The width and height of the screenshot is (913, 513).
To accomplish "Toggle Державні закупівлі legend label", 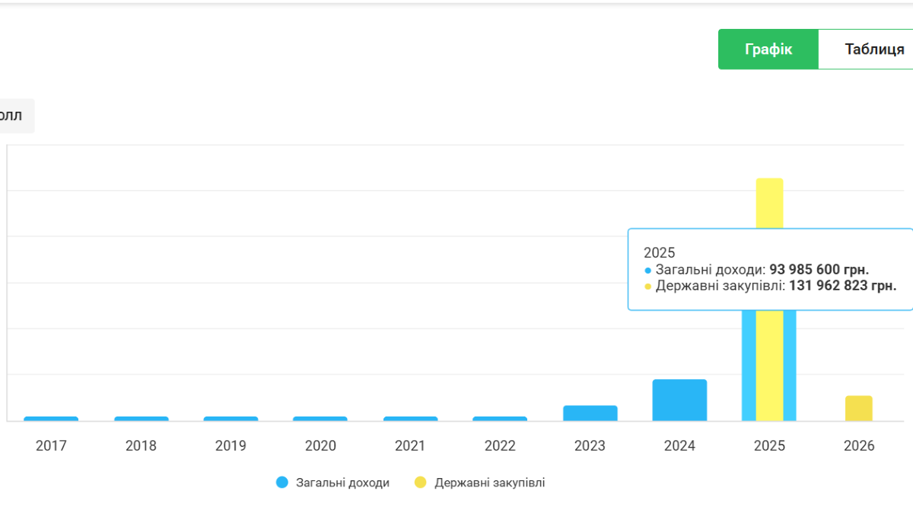I will point(489,483).
